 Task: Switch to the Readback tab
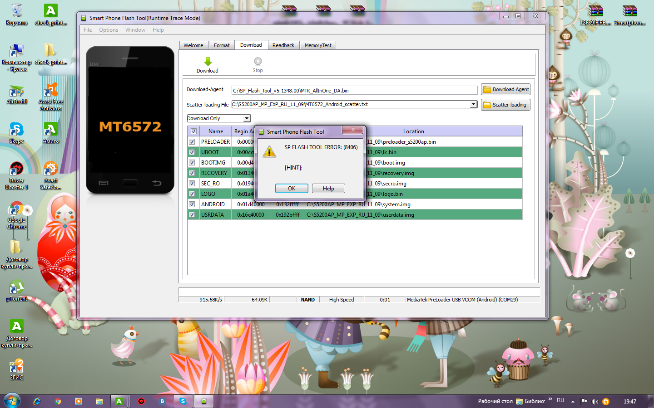pos(283,45)
